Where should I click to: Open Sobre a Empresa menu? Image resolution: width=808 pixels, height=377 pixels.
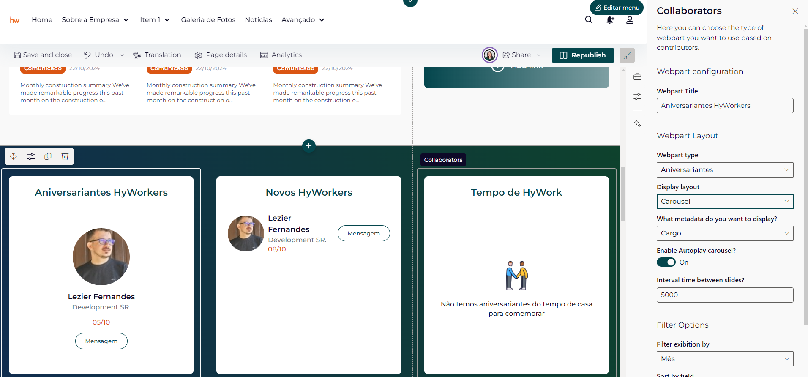tap(95, 20)
